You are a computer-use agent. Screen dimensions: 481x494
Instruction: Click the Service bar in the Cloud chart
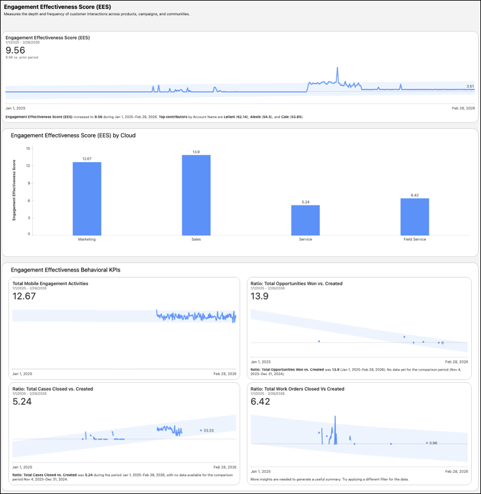pos(305,220)
